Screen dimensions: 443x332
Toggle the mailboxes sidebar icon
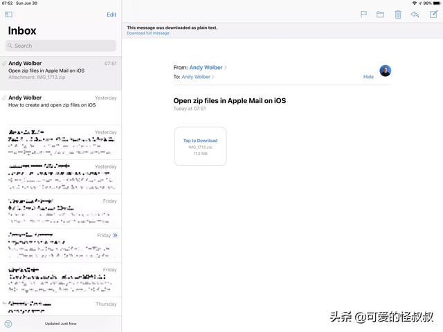click(8, 15)
